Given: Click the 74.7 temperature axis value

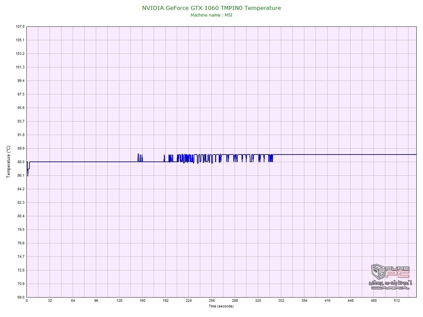Looking at the screenshot, I should click(x=21, y=257).
